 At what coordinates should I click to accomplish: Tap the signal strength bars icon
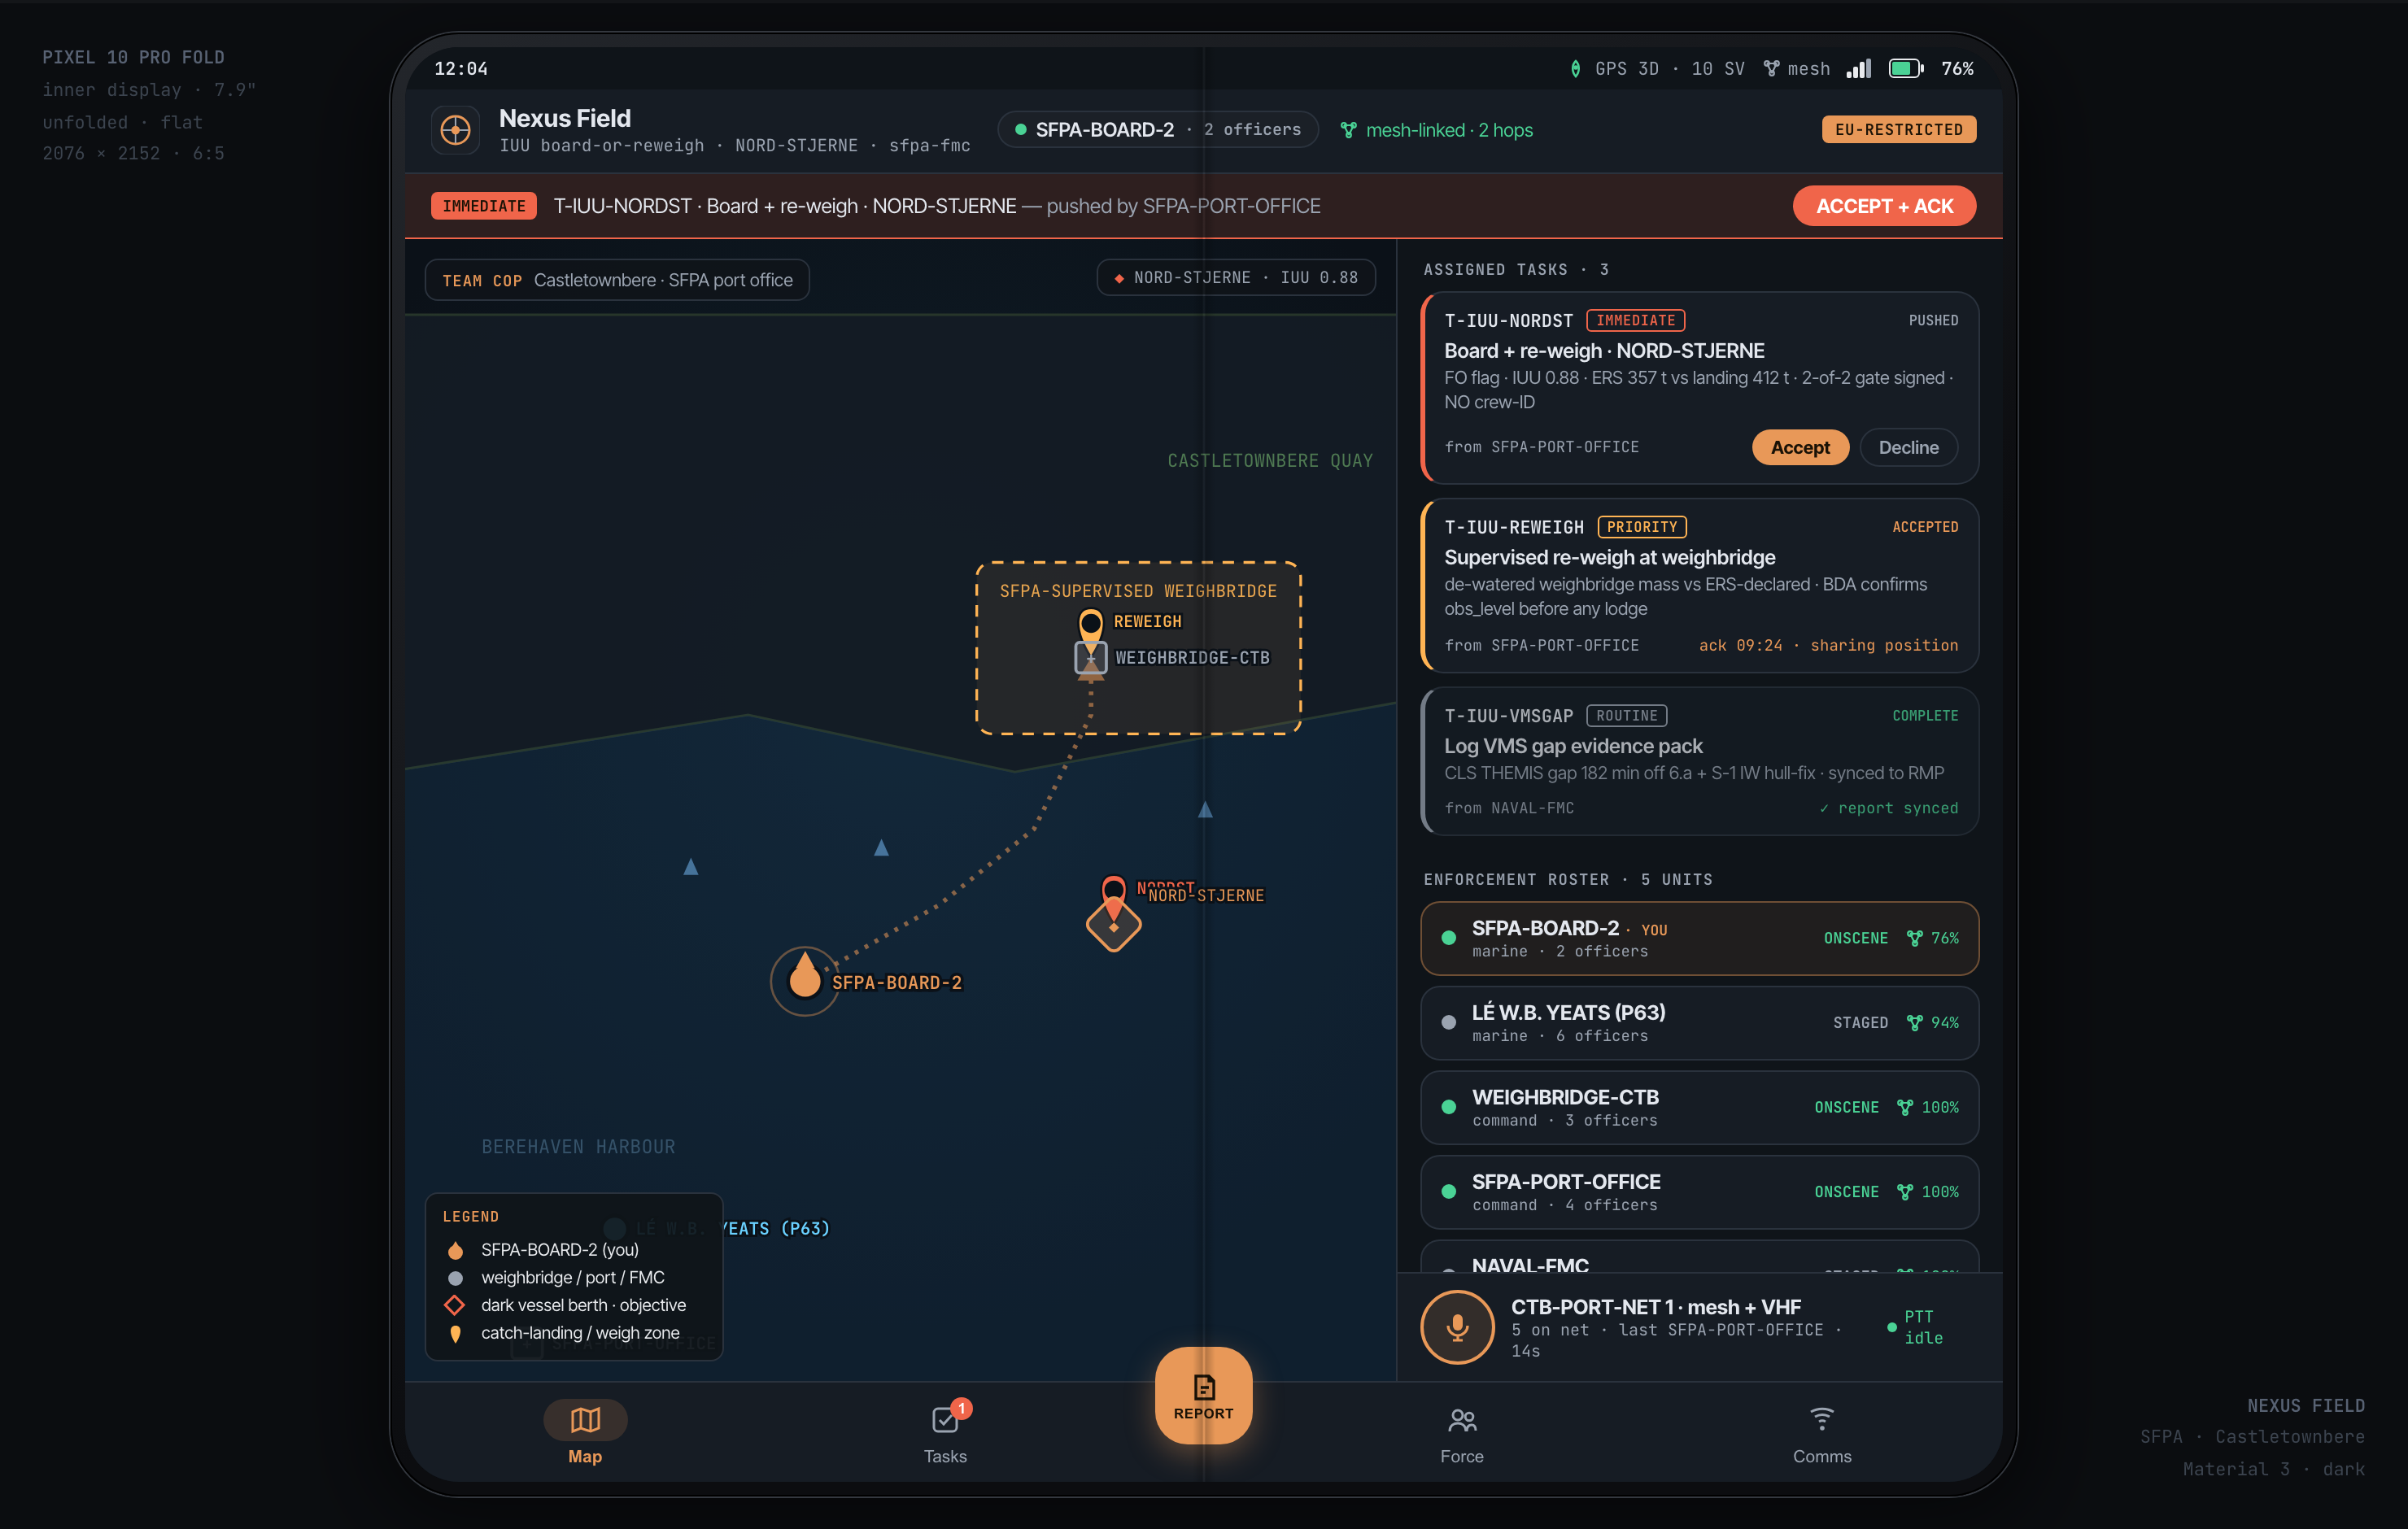1858,69
